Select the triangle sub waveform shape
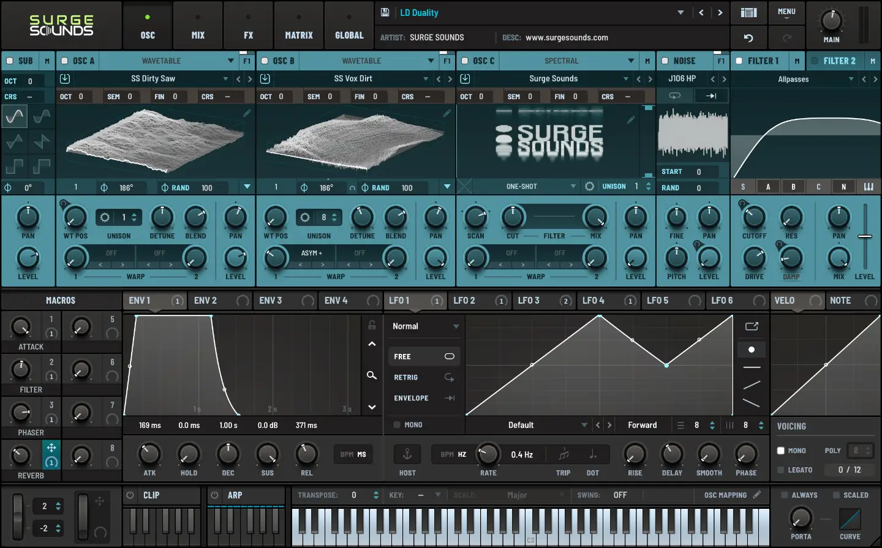 coord(15,141)
